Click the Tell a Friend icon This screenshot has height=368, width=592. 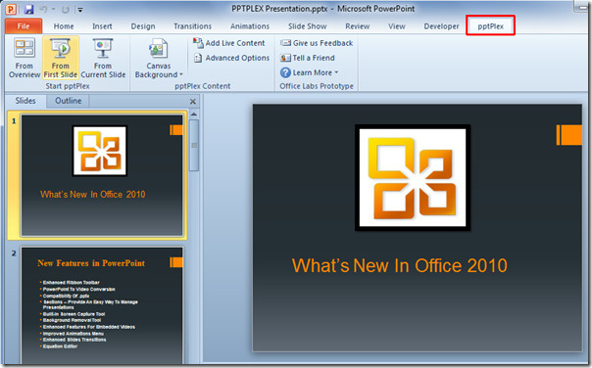pos(285,58)
